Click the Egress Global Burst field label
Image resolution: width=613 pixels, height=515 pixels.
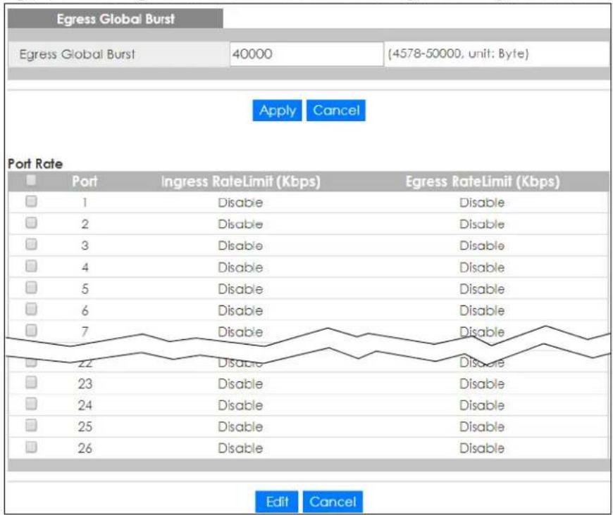point(77,54)
